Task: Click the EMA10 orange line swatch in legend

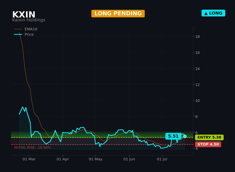Action: point(18,29)
